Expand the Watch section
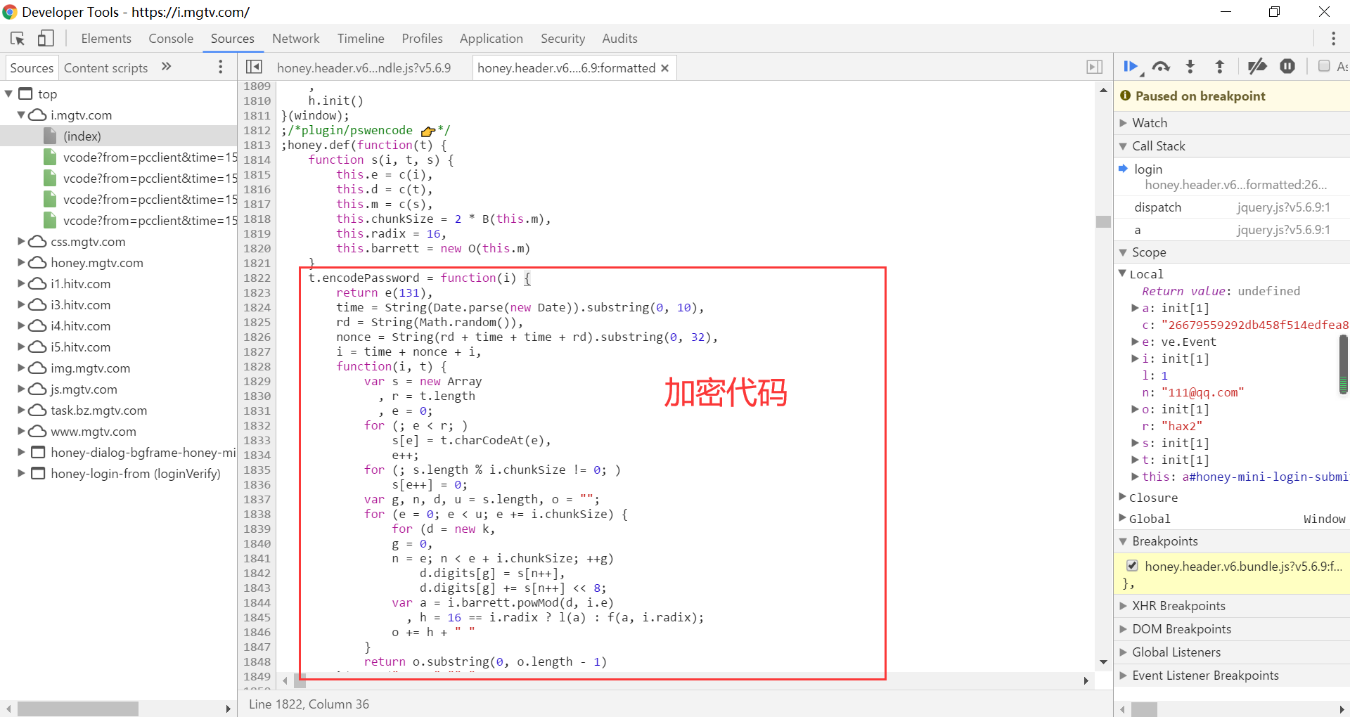 coord(1123,123)
